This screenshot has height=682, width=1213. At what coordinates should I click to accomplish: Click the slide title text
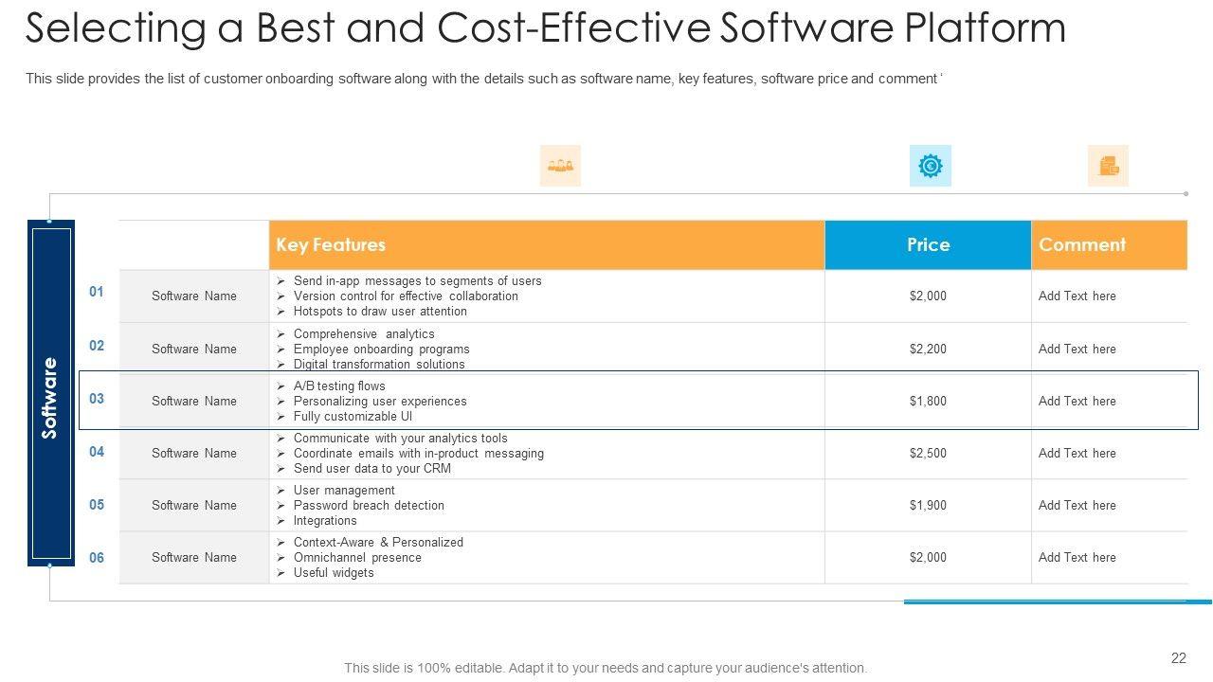click(546, 28)
